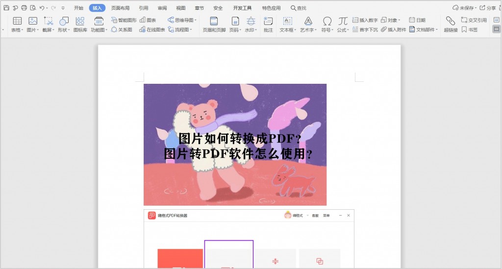Expand the 图片 dropdown arrow

tap(38, 30)
